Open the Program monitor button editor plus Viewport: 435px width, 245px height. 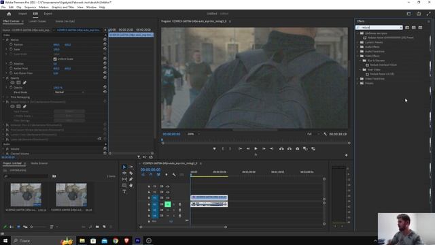click(346, 155)
